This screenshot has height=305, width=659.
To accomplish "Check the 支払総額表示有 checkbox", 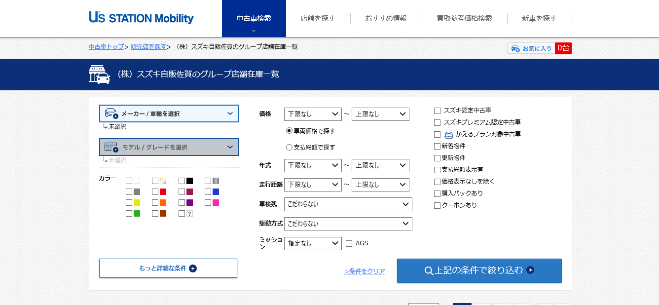I will [x=437, y=170].
